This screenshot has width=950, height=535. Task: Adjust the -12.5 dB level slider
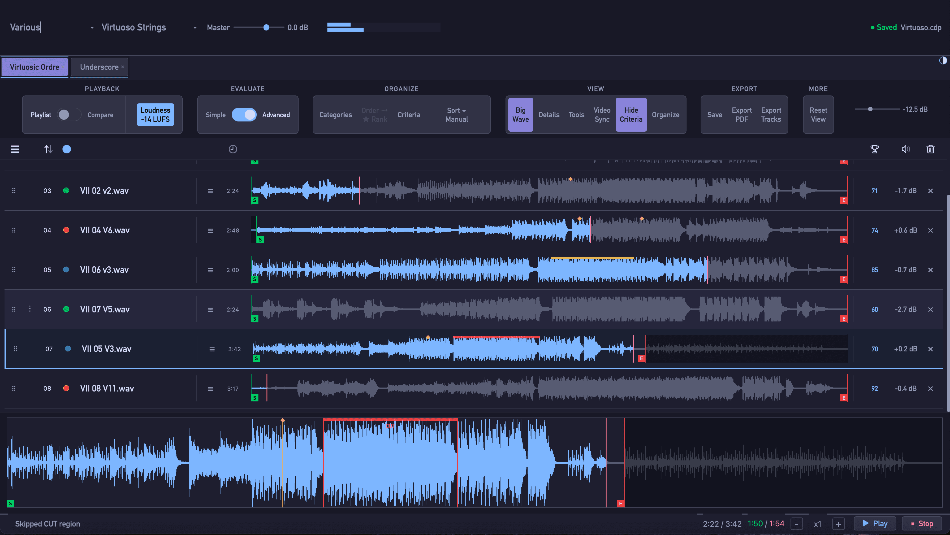[870, 109]
